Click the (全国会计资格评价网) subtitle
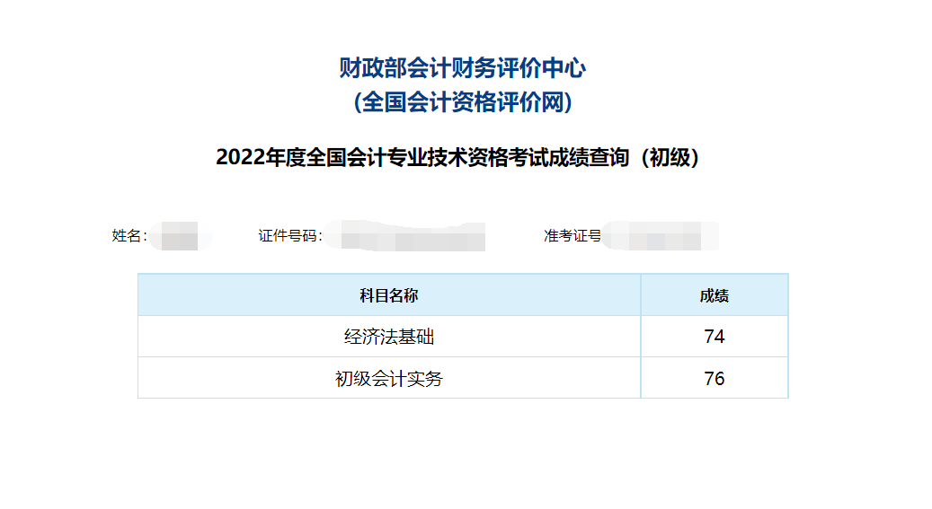This screenshot has height=509, width=932. pos(464,103)
